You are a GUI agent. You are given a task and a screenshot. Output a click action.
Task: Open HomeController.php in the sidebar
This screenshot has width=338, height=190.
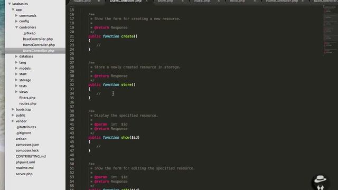39,45
